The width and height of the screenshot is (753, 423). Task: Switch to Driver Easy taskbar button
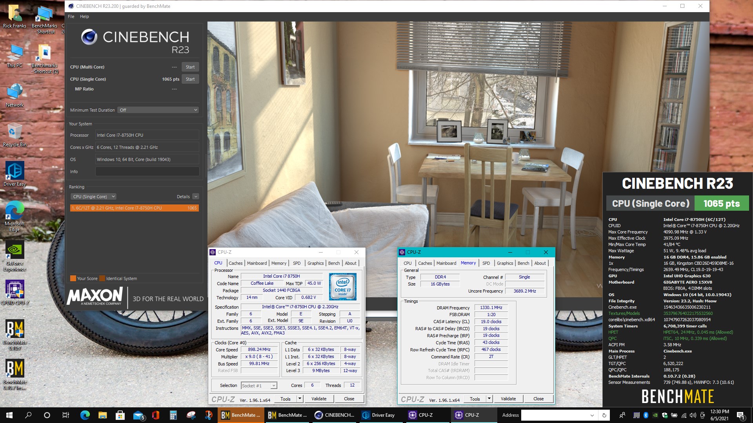tap(380, 415)
